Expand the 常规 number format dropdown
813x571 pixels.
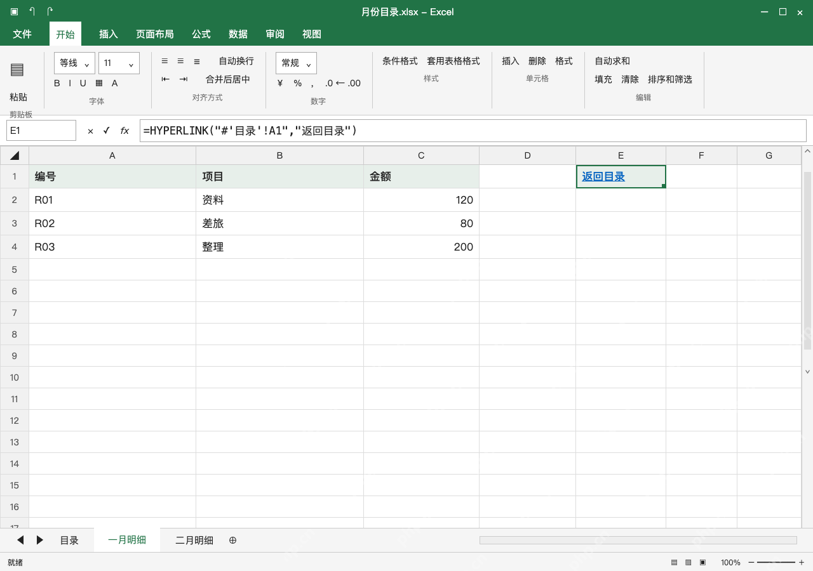click(296, 63)
